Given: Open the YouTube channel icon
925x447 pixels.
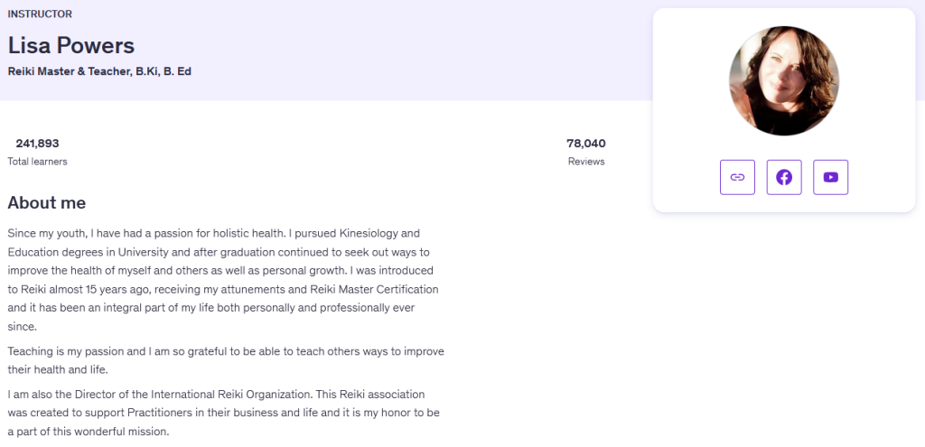Looking at the screenshot, I should [831, 177].
